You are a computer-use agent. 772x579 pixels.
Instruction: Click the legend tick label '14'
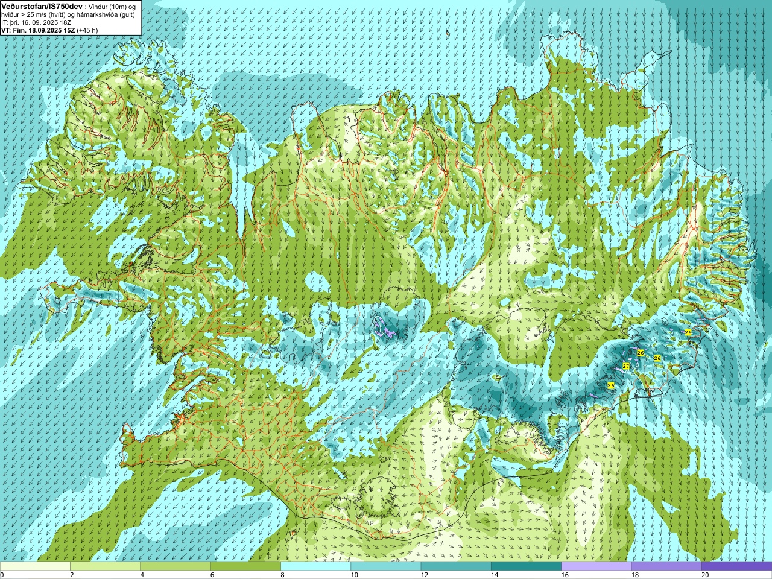[x=495, y=575]
